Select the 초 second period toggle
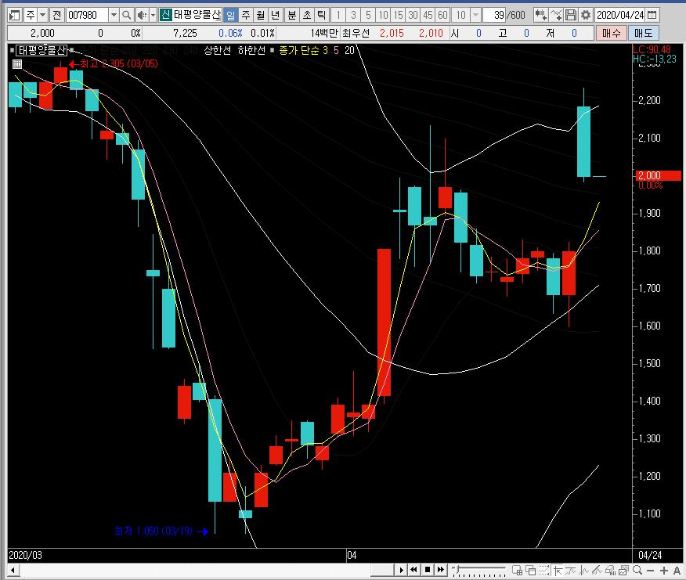686x580 pixels. [307, 16]
